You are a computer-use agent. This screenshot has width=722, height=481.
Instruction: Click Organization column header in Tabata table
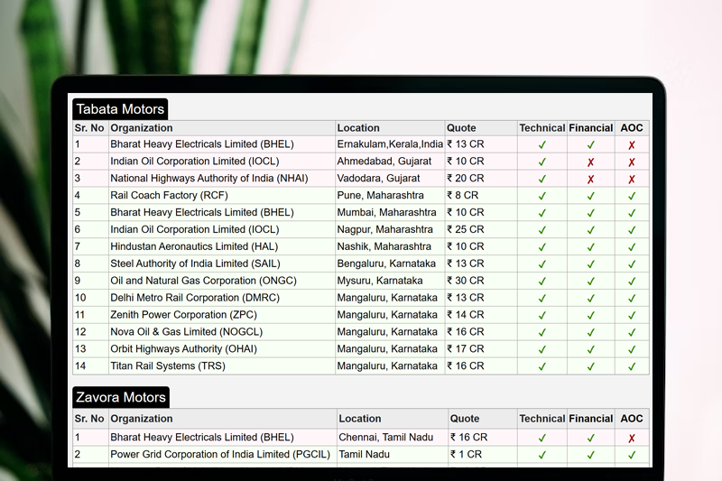pos(142,128)
